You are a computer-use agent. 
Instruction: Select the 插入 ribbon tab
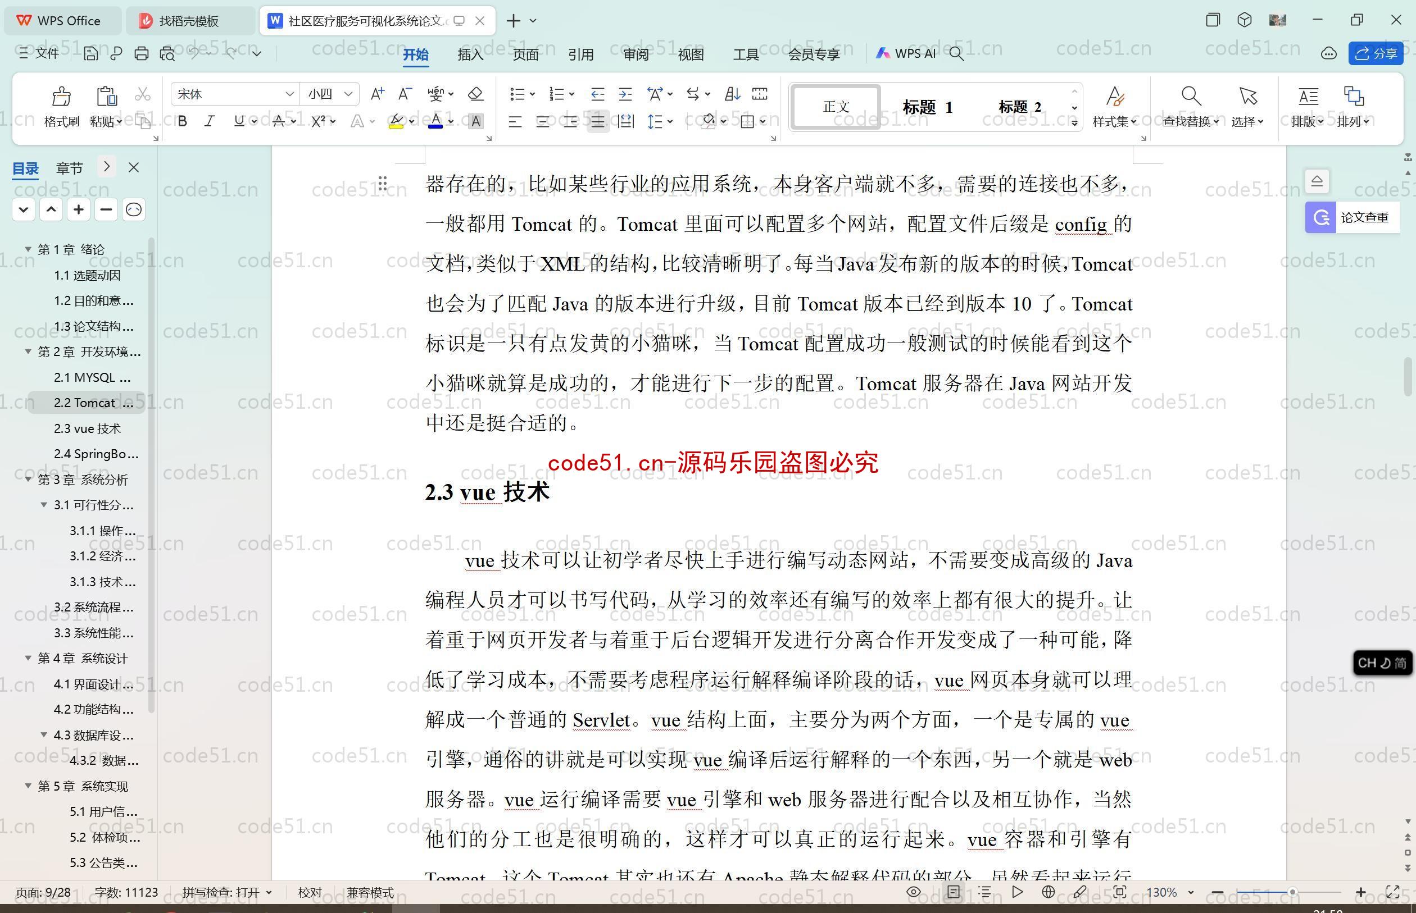(470, 54)
